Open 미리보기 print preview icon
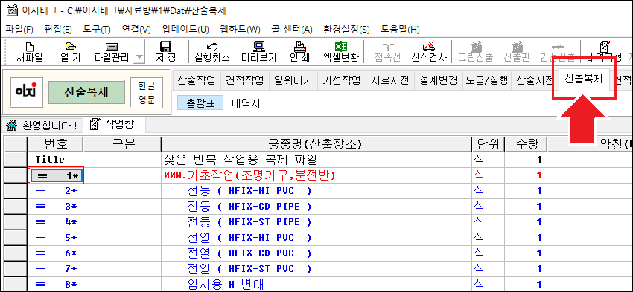Image resolution: width=633 pixels, height=292 pixels. 258,51
